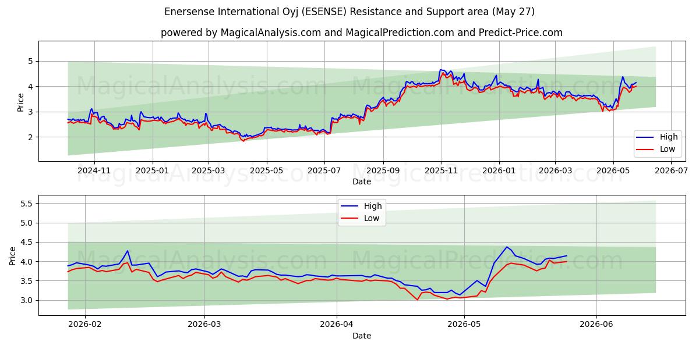Click the lower chart 'Date' axis label
This screenshot has width=699, height=349.
pyautogui.click(x=362, y=336)
